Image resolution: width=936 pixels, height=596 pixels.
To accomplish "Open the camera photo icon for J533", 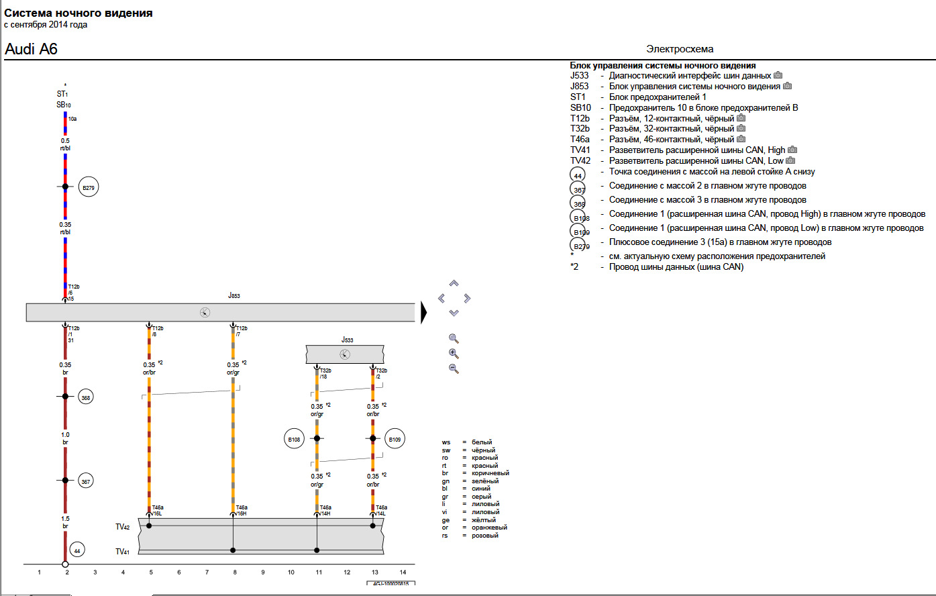I will (778, 76).
